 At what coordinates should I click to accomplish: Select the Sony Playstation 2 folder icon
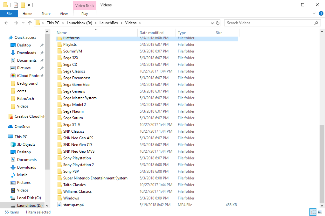click(x=59, y=165)
